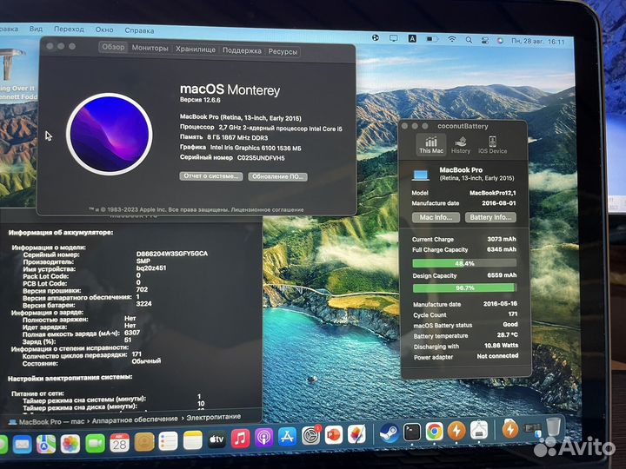Click the Battery Info button
The width and height of the screenshot is (626, 469).
pos(490,217)
